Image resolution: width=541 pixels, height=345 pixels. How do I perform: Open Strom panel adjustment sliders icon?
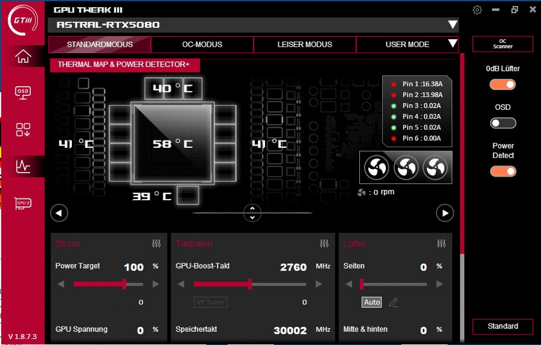pos(156,243)
